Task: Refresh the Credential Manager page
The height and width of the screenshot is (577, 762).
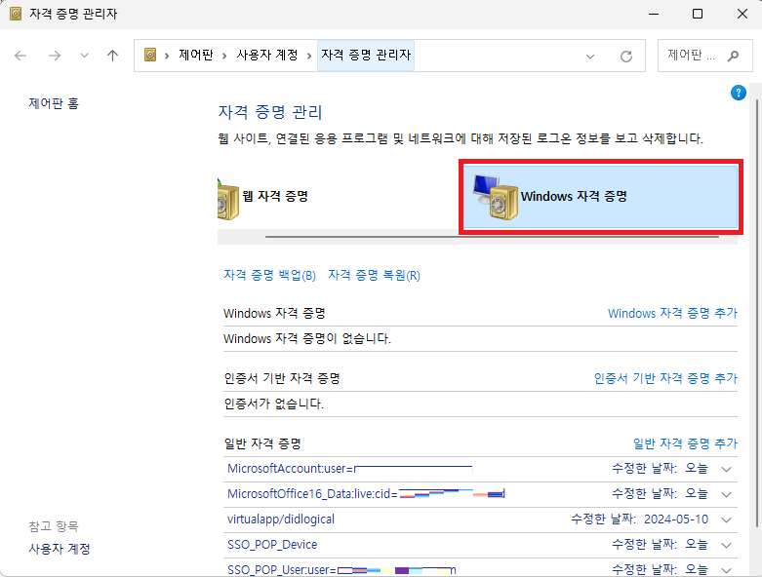Action: (x=626, y=56)
